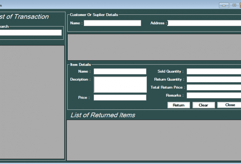Select the Sold Quantity field
Viewport: 241px width, 164px height.
point(214,71)
